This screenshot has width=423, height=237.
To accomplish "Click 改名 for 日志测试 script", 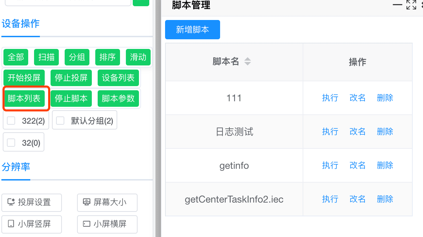I will point(358,132).
